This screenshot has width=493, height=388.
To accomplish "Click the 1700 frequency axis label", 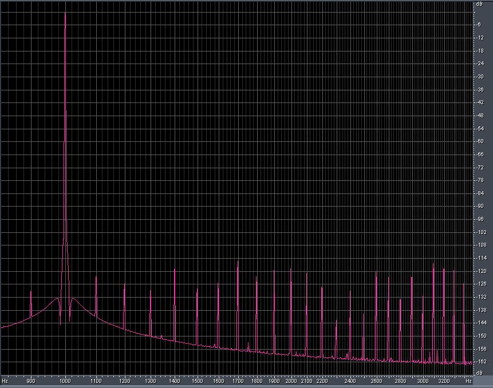I will 238,381.
